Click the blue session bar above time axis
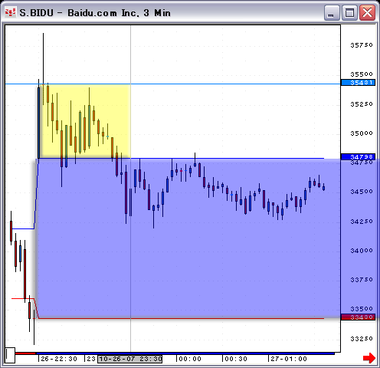380x368 pixels. click(x=185, y=353)
